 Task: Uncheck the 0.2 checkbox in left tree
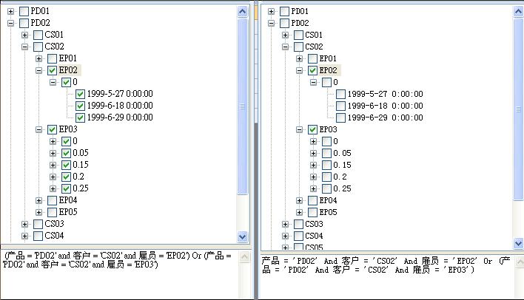tap(66, 177)
